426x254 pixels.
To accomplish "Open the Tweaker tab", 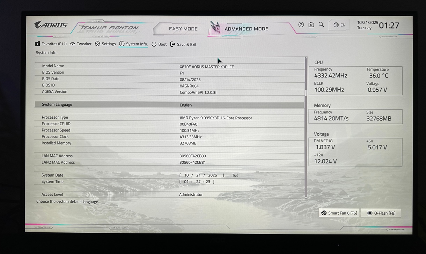I will (x=81, y=44).
